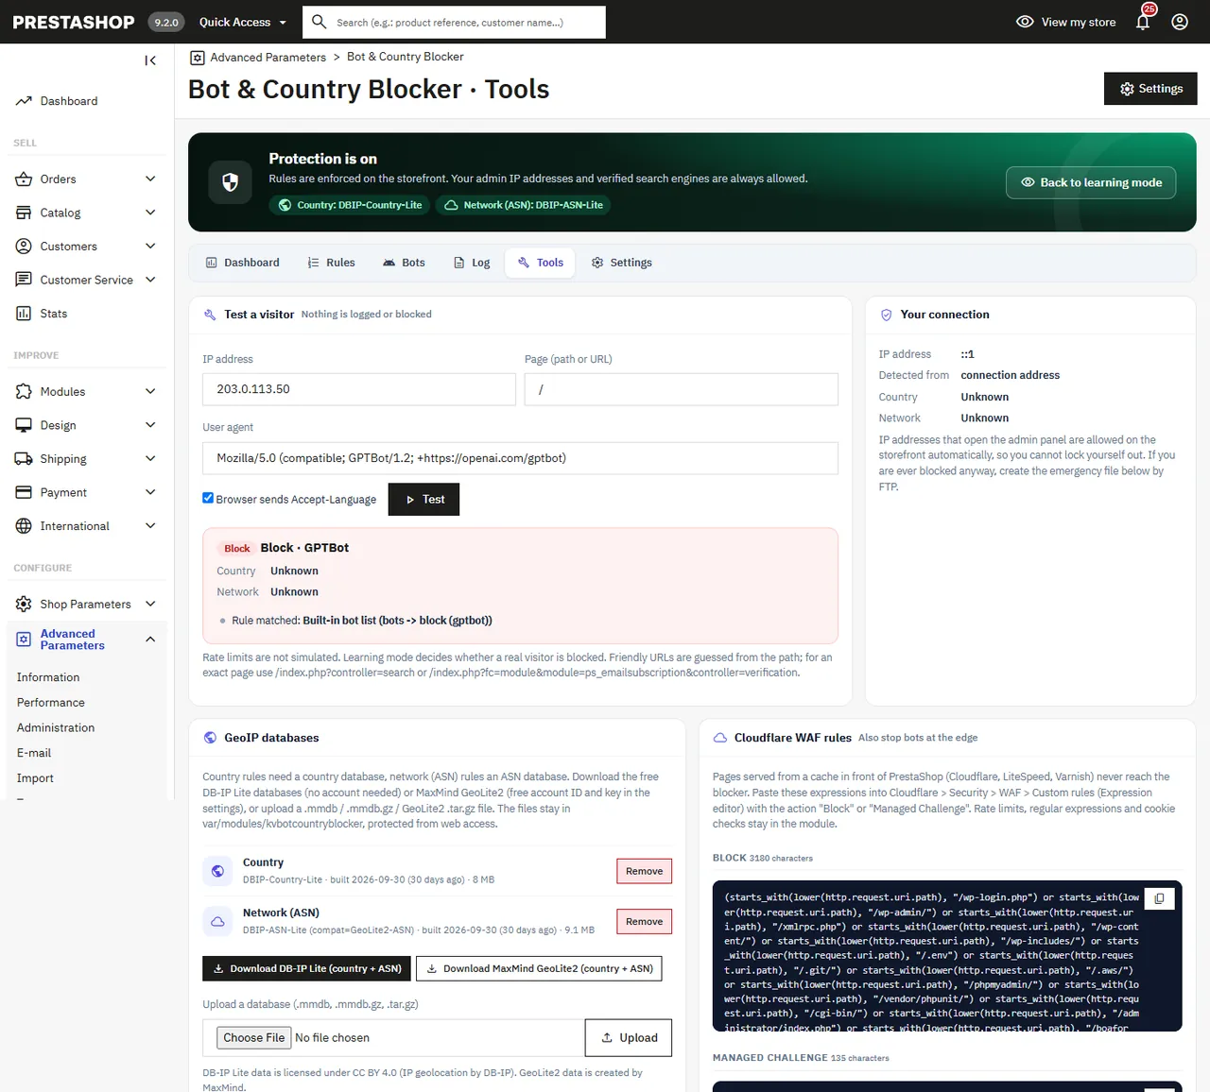The image size is (1210, 1092).
Task: Click Back to learning mode button
Action: (x=1091, y=182)
